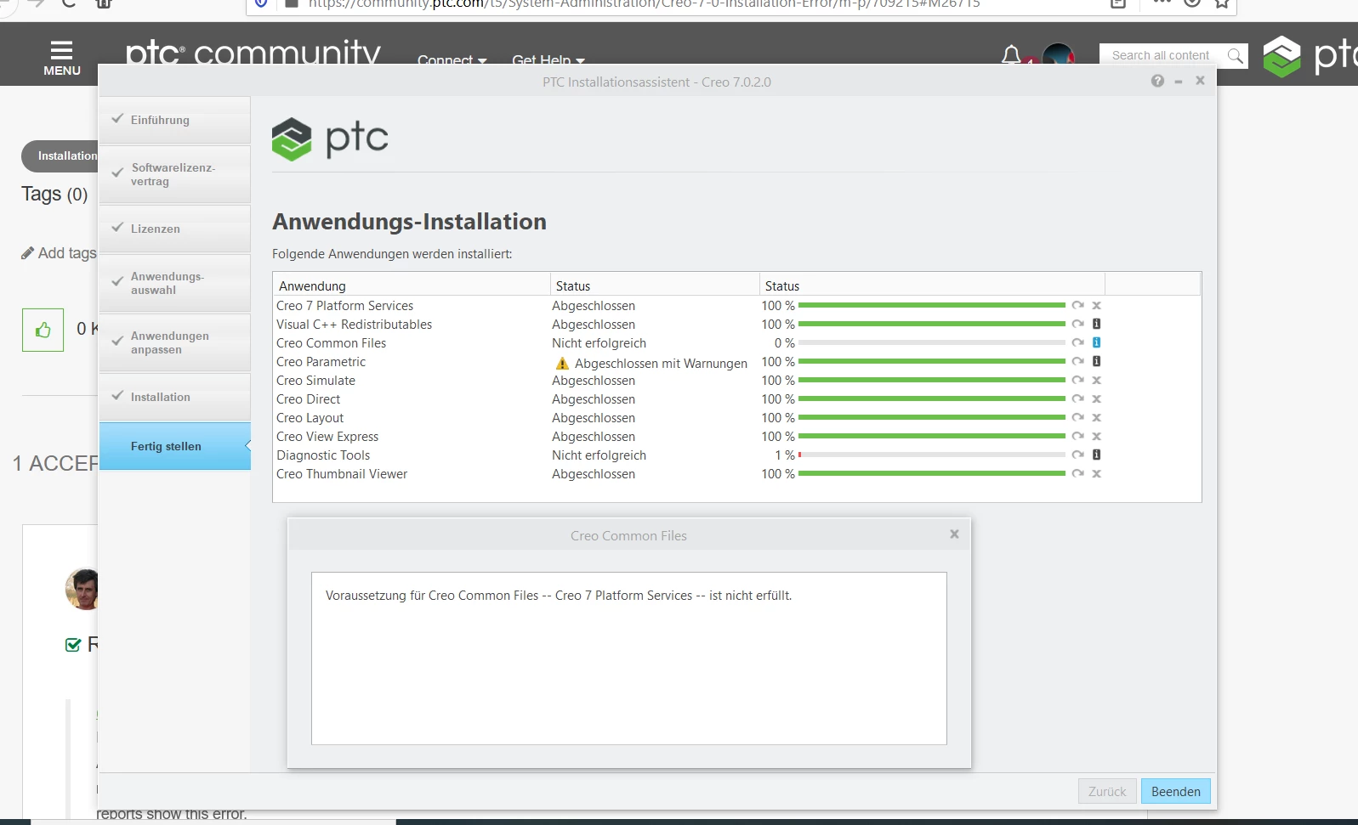Screen dimensions: 1358x825
Task: Select the Creo Thumbnail Viewer row name
Action: coord(342,474)
